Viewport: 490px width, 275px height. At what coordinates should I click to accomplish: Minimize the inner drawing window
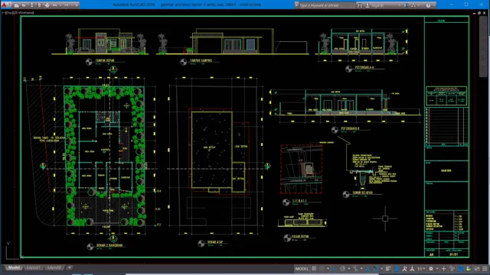tap(474, 13)
